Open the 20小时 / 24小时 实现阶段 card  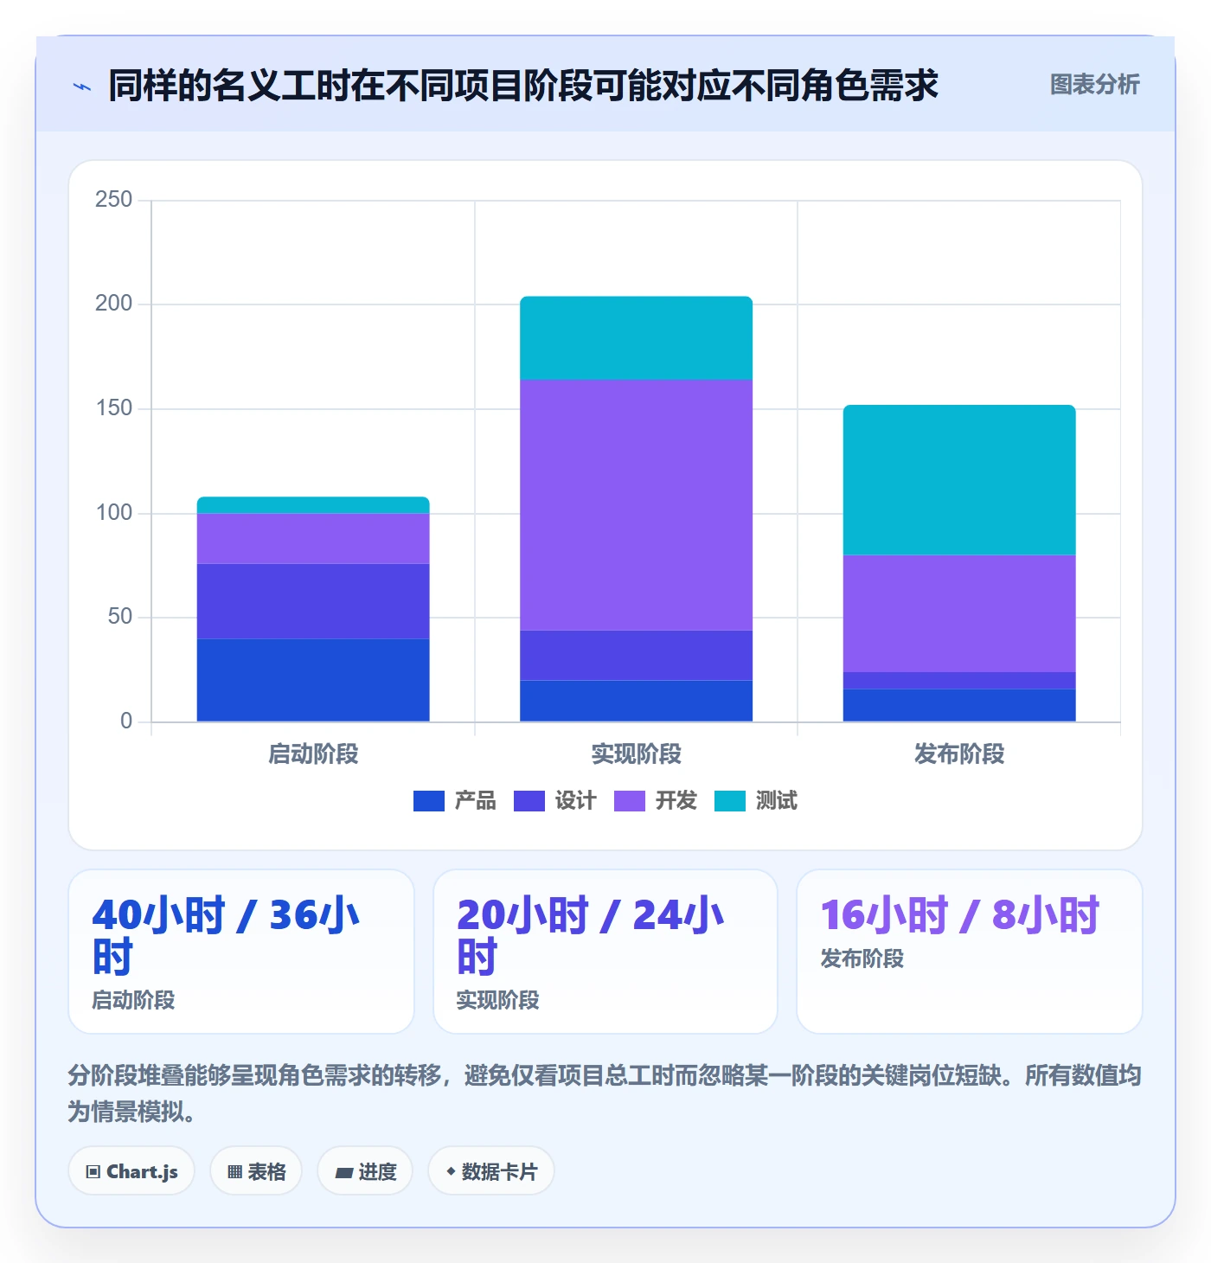605,952
